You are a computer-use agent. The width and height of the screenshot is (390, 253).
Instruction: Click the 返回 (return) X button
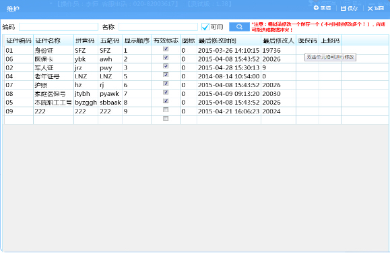(x=376, y=9)
